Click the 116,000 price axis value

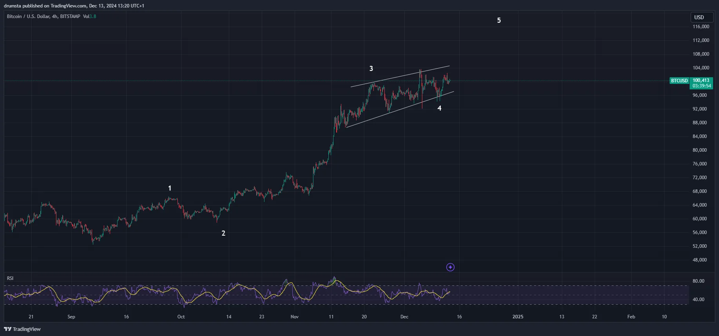701,27
